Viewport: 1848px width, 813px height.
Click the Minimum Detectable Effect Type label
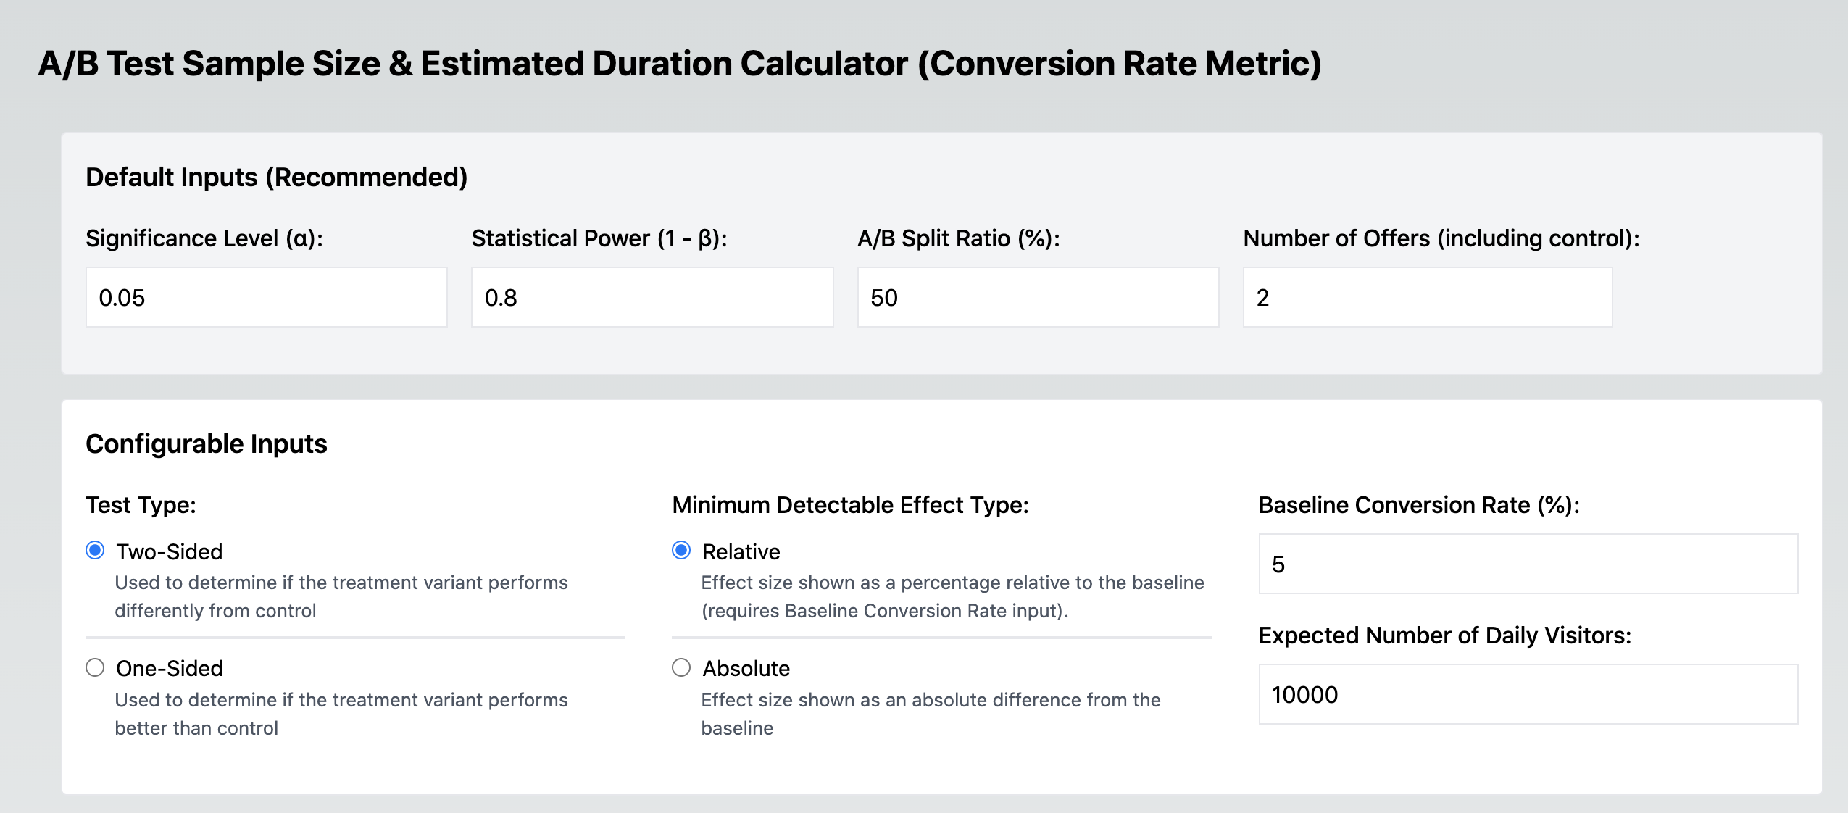click(852, 504)
